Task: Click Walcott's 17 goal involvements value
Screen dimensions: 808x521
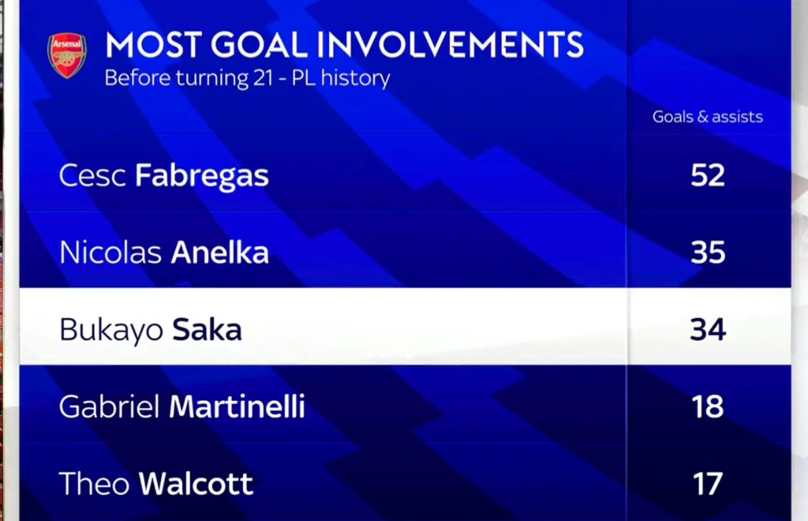Action: coord(708,485)
